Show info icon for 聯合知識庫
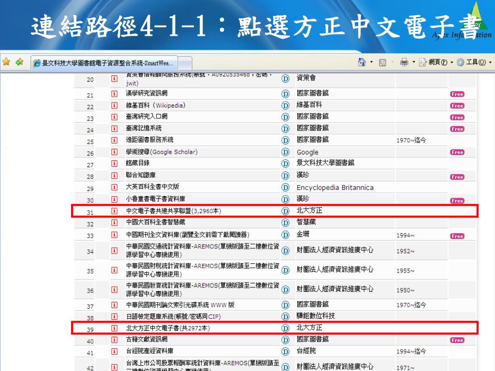Image resolution: width=495 pixels, height=371 pixels. 114,175
